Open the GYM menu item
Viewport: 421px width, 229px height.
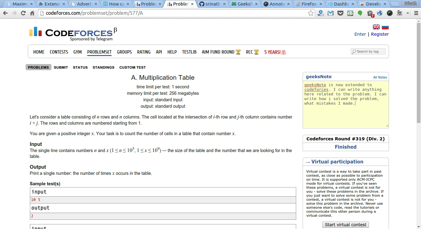tap(78, 52)
